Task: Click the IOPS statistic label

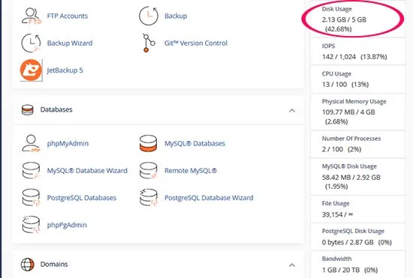Action: click(328, 46)
